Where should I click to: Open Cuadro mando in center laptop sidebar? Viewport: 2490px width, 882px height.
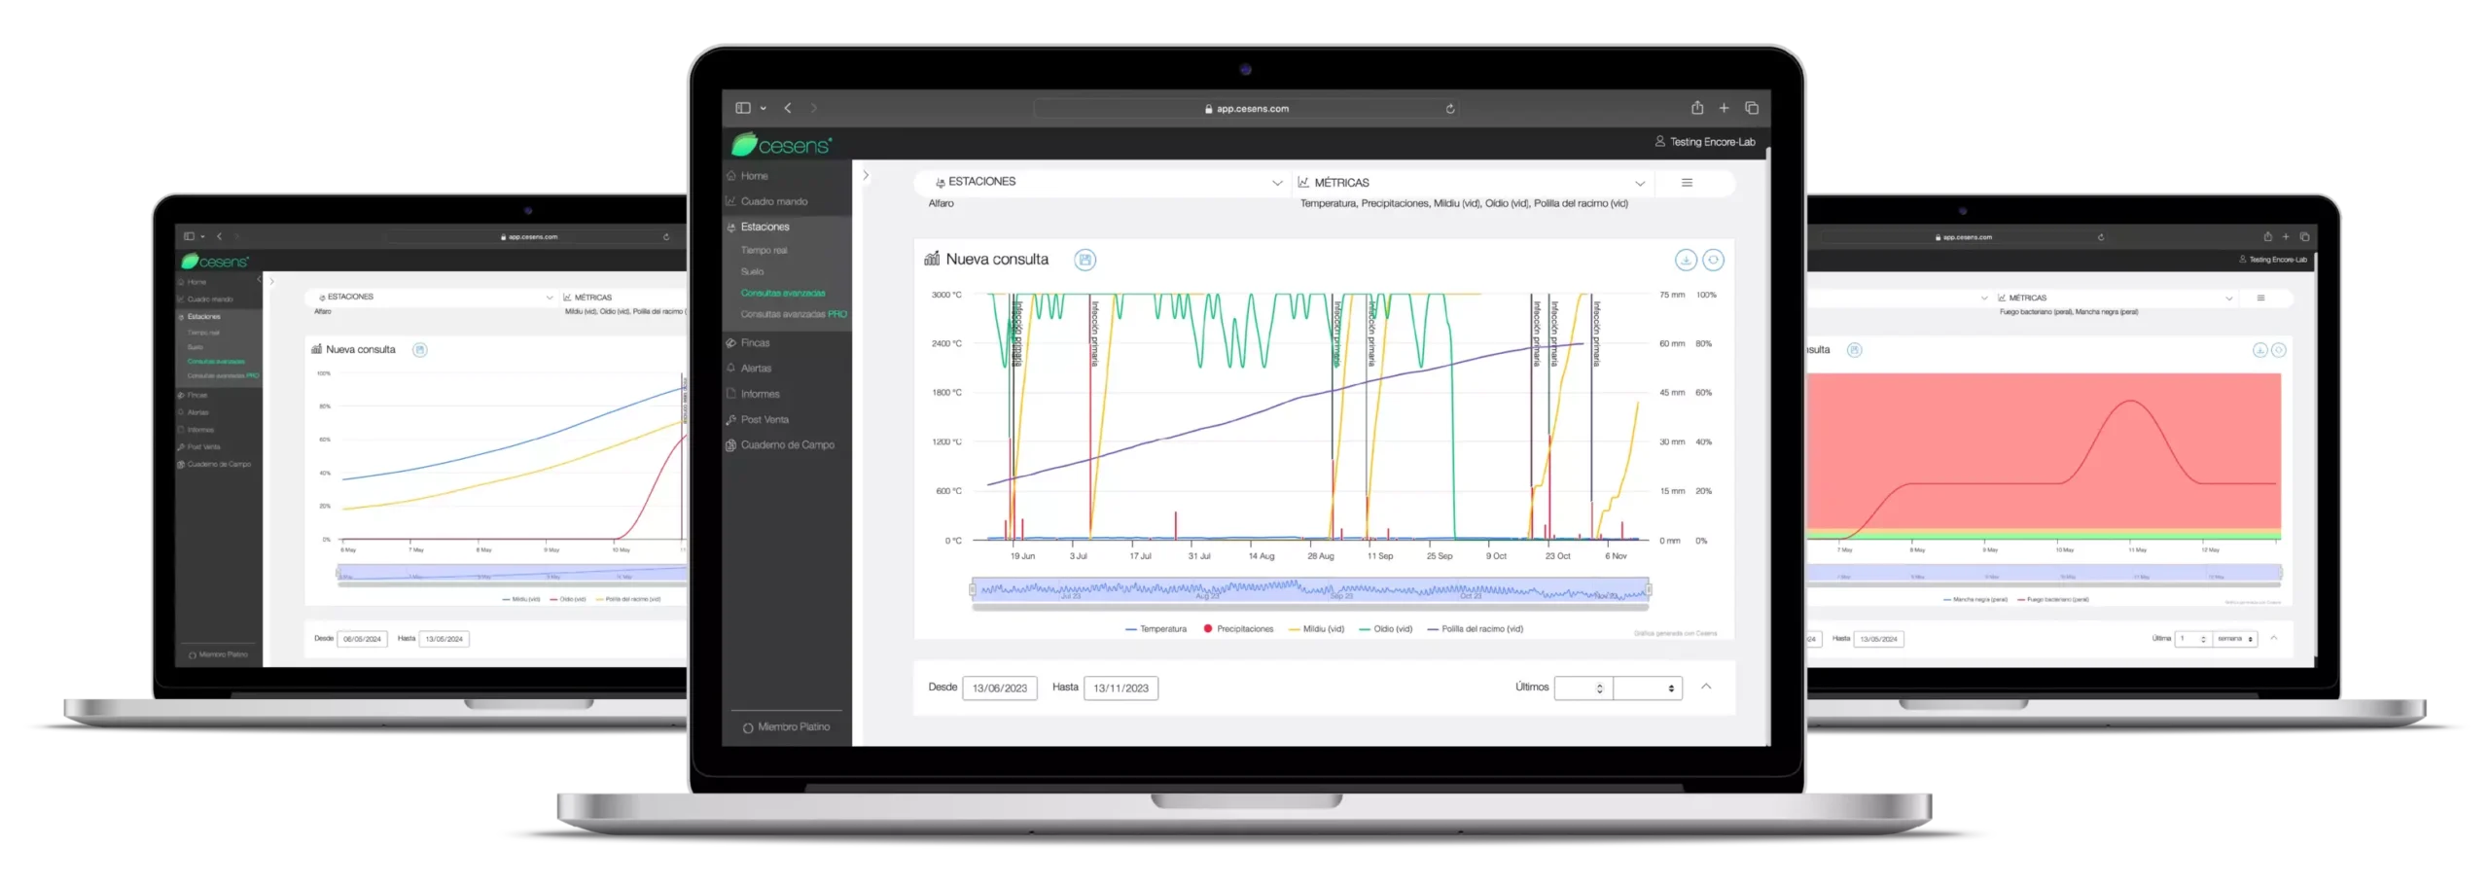click(773, 201)
